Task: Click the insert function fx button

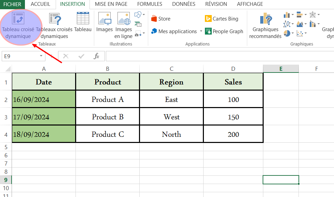Action: coord(97,56)
